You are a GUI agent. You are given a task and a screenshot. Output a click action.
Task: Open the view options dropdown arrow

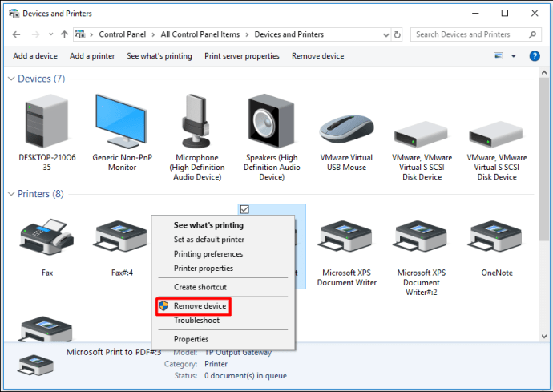click(514, 56)
